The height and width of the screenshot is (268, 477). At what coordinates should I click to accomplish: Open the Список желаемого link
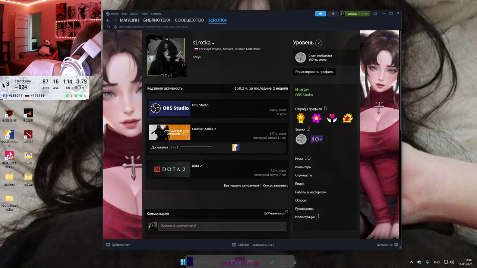tap(276, 185)
